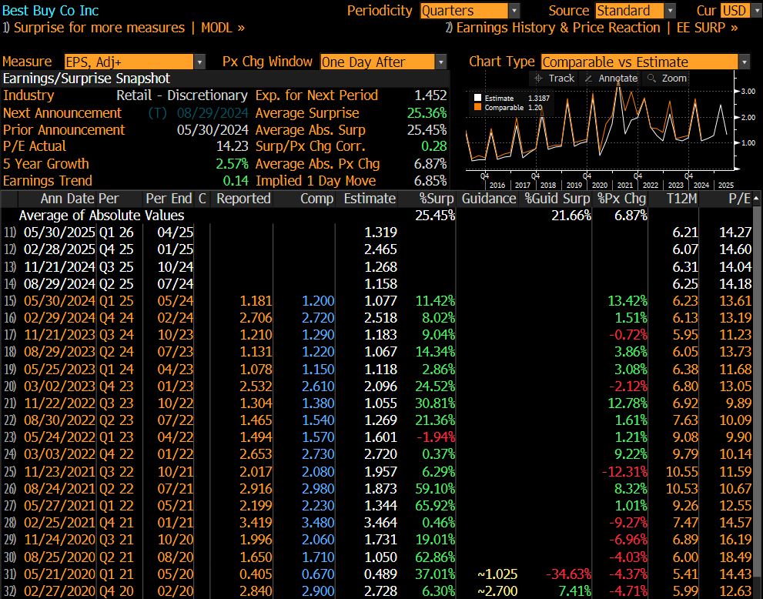Click the orange Comparable legend swatch
The image size is (763, 599).
pyautogui.click(x=478, y=107)
